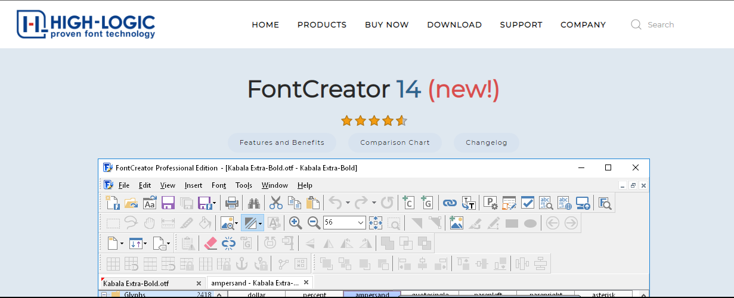Screen dimensions: 734x298
Task: Zoom out with the minus magnifier
Action: (x=314, y=223)
